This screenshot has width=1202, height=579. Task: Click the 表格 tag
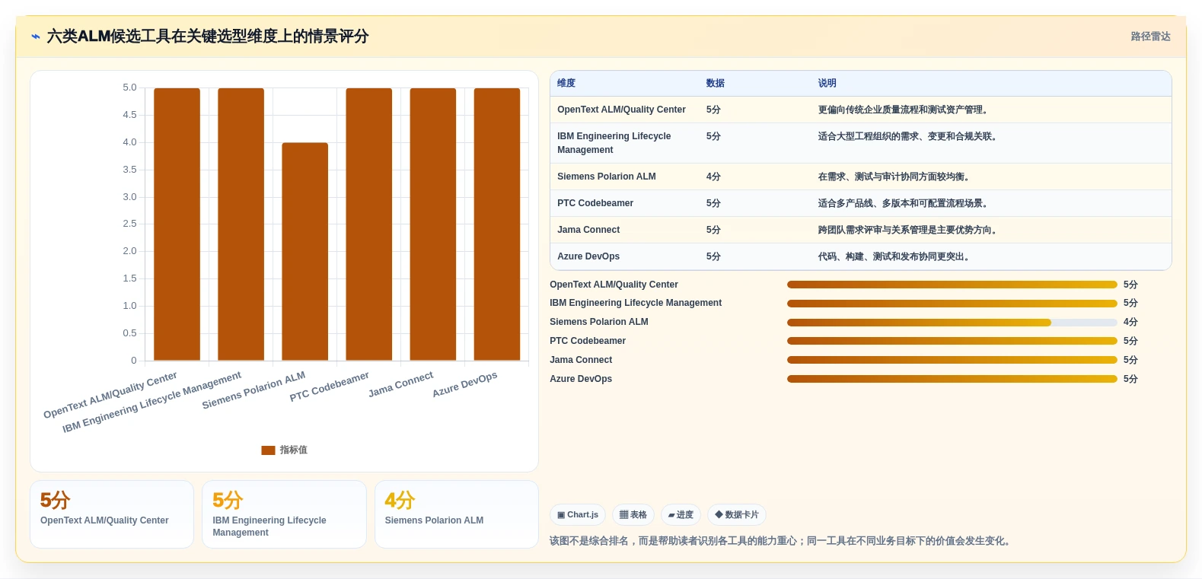(633, 515)
